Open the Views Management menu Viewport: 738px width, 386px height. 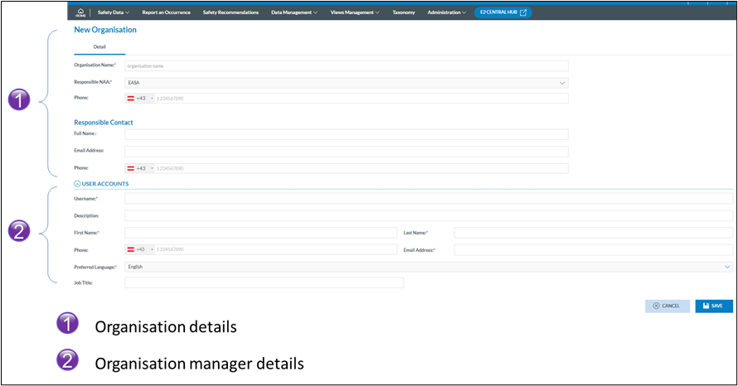click(x=355, y=12)
